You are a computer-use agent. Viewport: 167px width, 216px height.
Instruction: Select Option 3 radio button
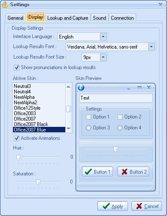tap(88, 128)
